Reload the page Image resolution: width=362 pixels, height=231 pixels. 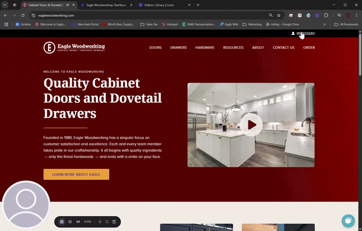click(23, 15)
